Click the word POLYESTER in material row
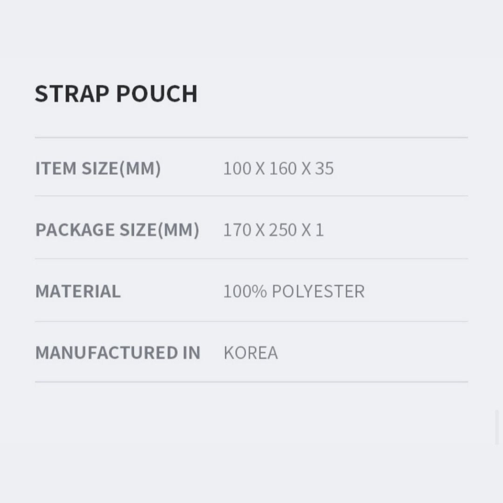Screen dimensions: 503x503 coord(318,291)
